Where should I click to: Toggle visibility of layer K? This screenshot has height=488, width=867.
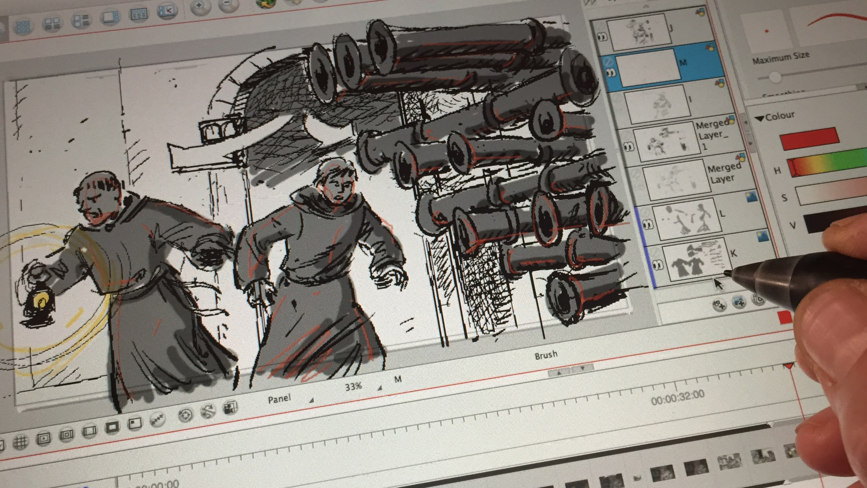point(659,264)
